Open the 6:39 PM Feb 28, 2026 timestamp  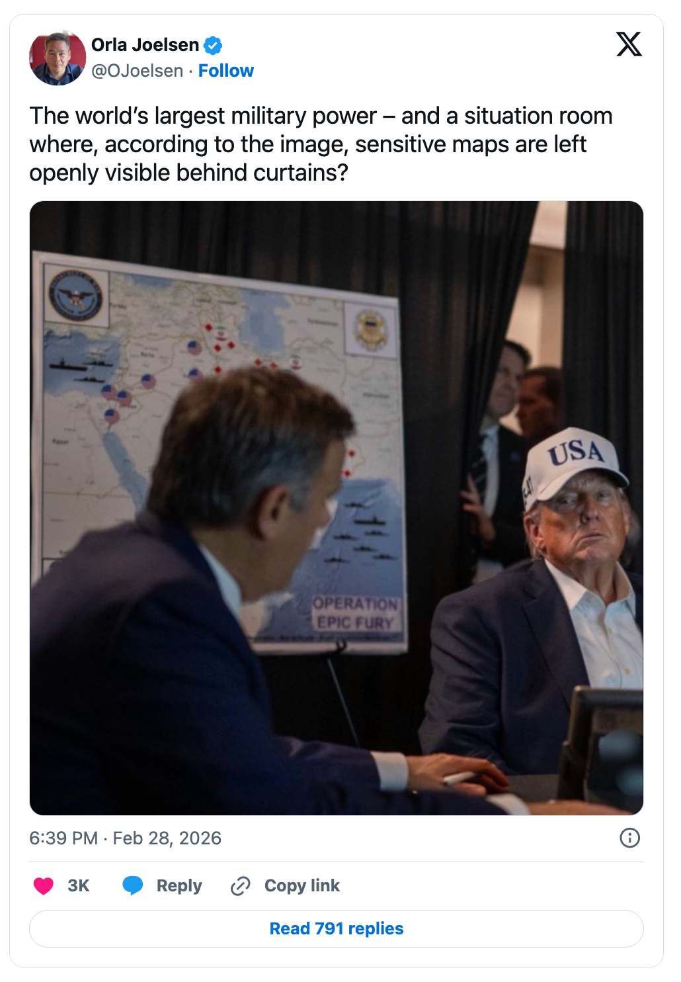point(126,838)
